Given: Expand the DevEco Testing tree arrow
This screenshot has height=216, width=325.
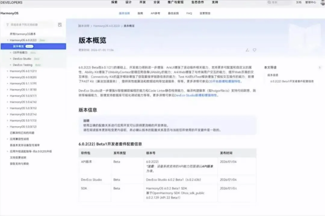Looking at the screenshot, I should [x=11, y=65].
